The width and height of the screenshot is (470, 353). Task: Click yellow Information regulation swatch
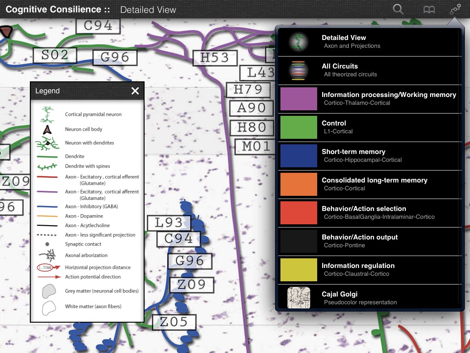click(x=299, y=270)
